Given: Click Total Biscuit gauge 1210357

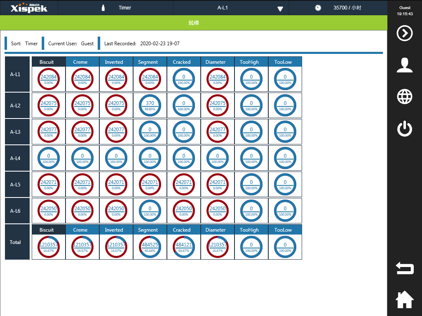Looking at the screenshot, I should (49, 247).
